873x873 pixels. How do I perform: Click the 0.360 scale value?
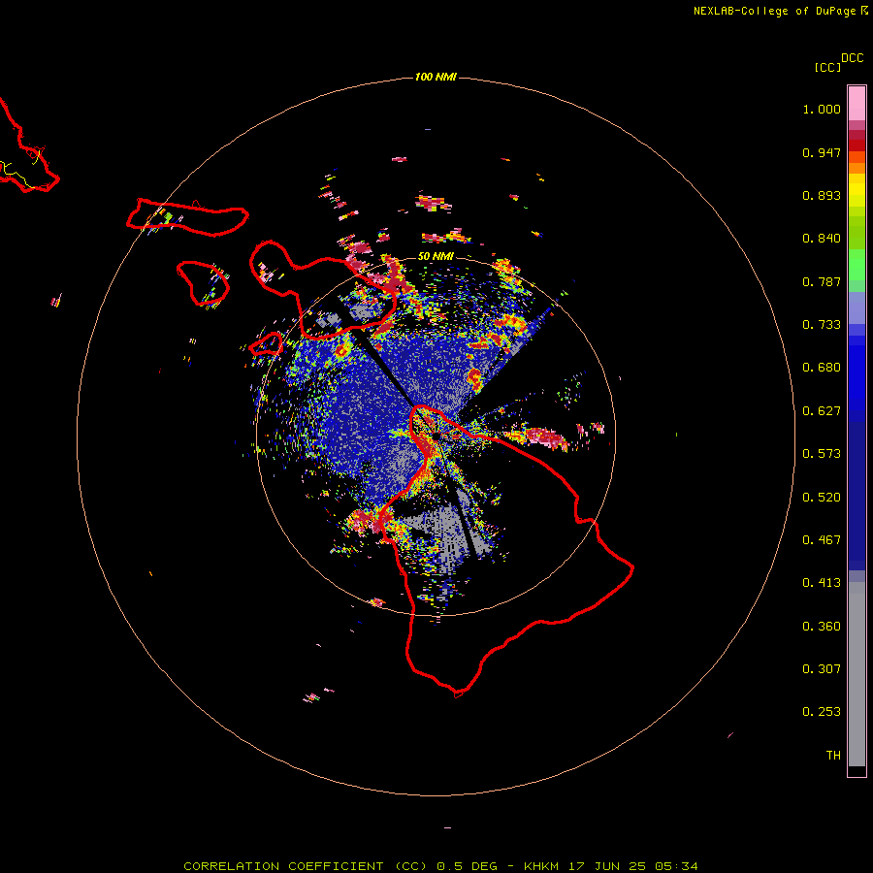coord(822,627)
